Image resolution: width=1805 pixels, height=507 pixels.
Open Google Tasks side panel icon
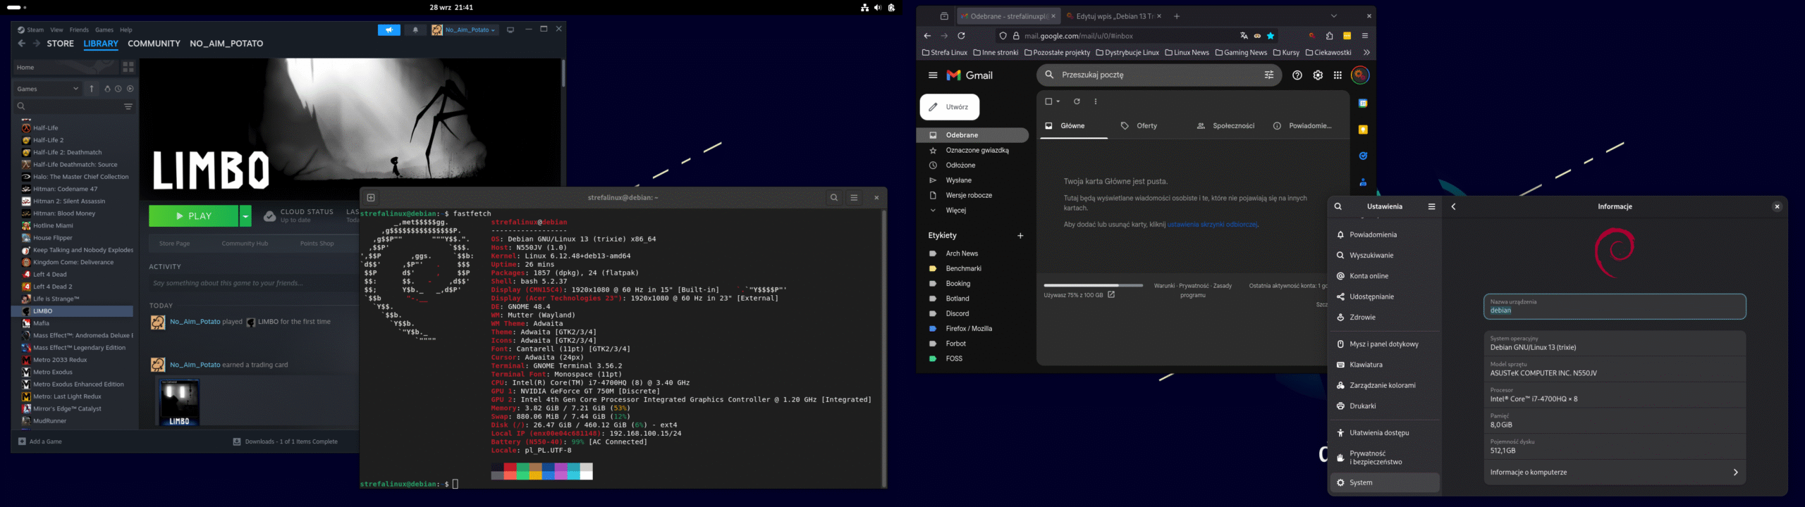point(1363,156)
